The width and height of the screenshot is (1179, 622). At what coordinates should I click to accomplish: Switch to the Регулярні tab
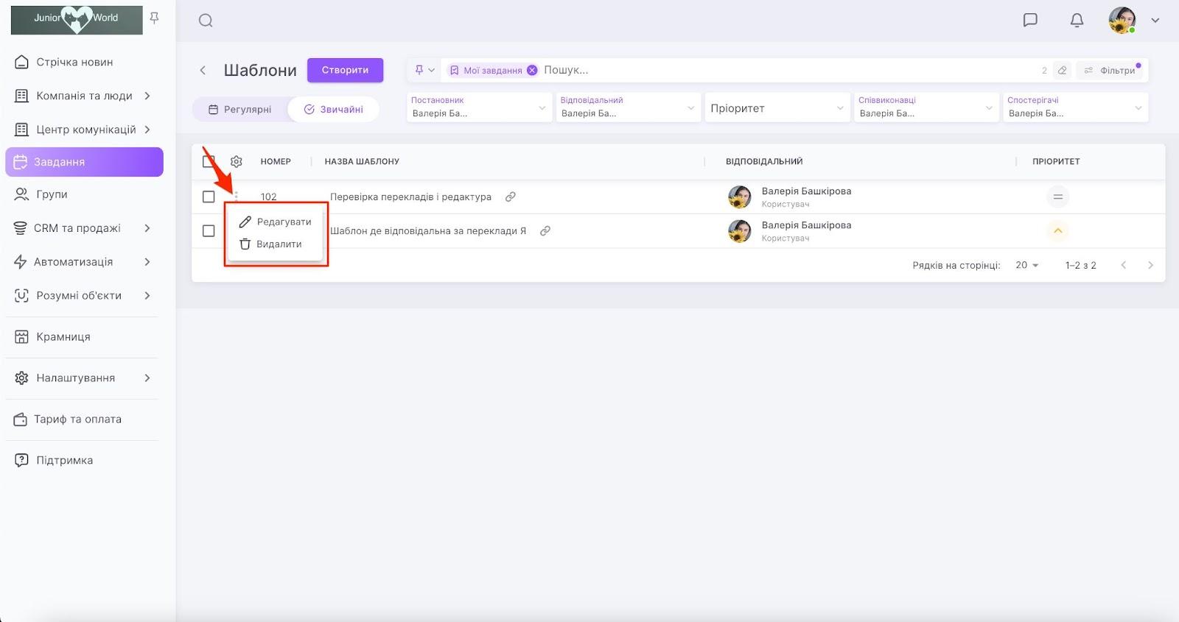pyautogui.click(x=240, y=110)
